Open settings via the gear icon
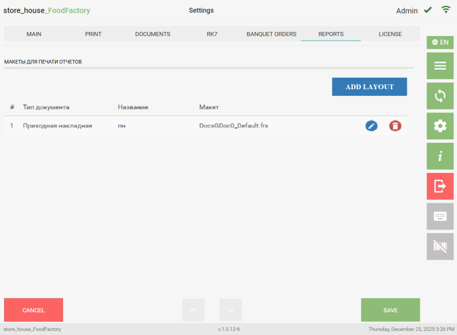The image size is (457, 335). point(440,126)
